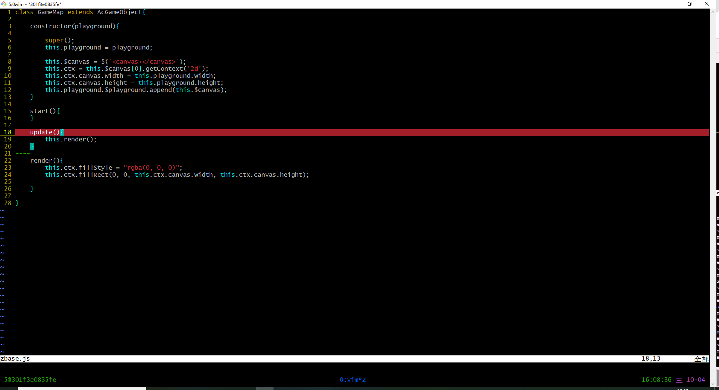Click line number 28 in the gutter
The image size is (719, 390).
8,203
